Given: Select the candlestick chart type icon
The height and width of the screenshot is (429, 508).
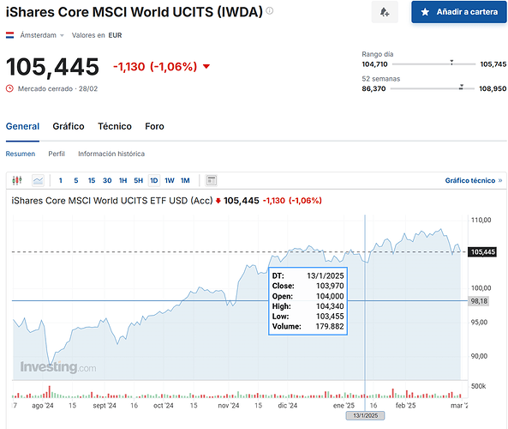Looking at the screenshot, I should [x=17, y=180].
